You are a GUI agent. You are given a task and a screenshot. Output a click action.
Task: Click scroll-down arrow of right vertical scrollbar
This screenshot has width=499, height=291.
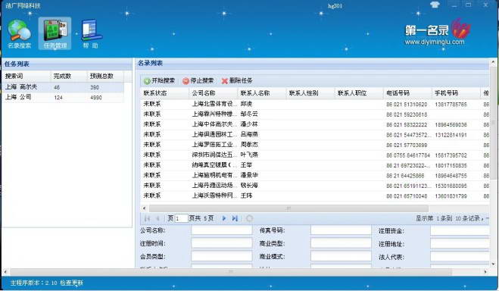point(494,264)
